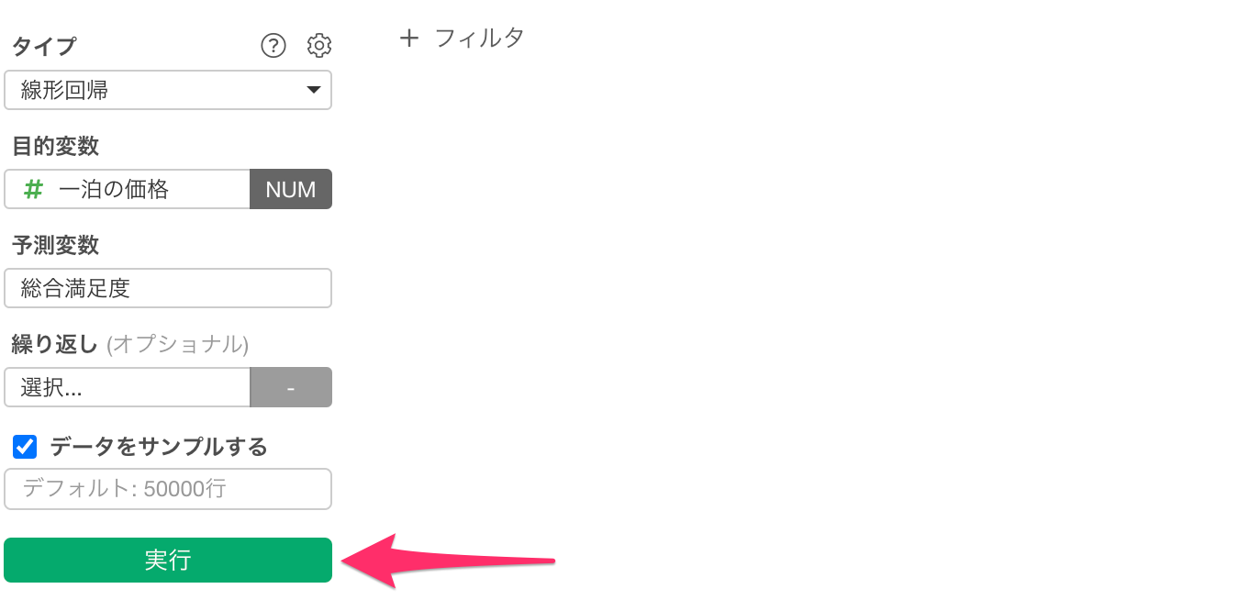The height and width of the screenshot is (611, 1250).
Task: Click the 総合満足度 predictor variable field
Action: coord(168,288)
